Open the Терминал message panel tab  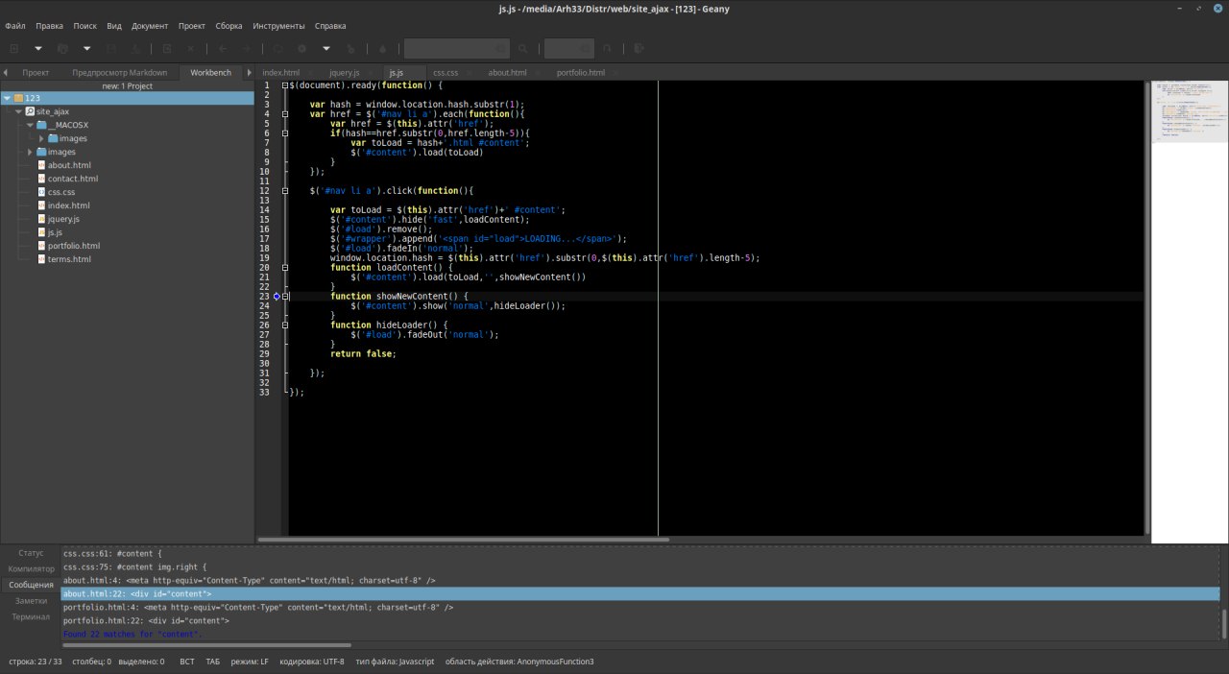click(31, 616)
